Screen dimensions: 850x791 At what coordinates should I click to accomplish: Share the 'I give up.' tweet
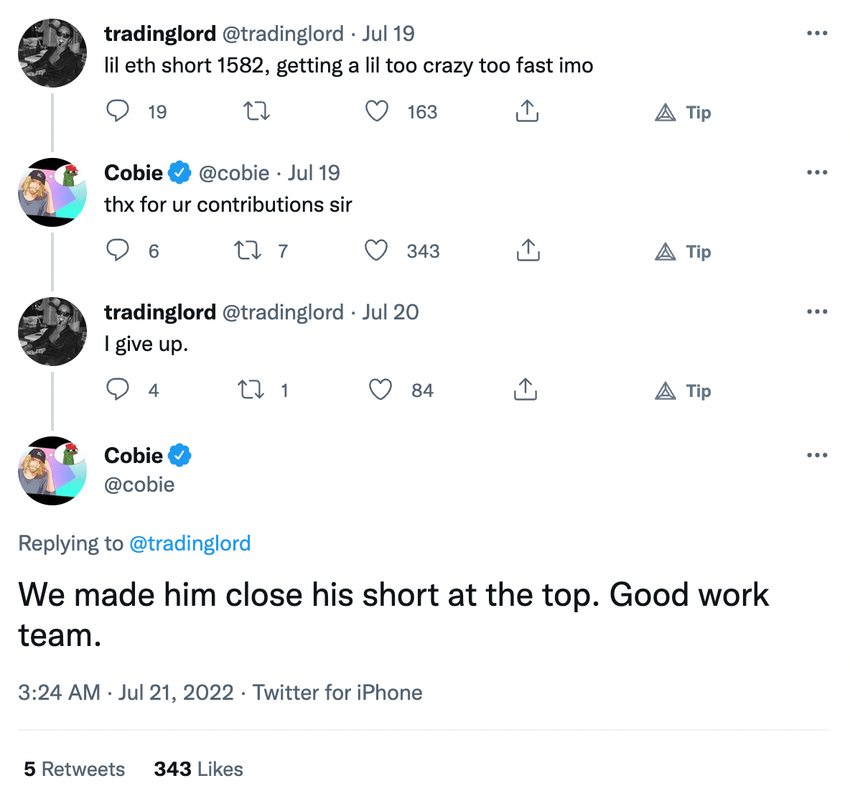[x=526, y=390]
